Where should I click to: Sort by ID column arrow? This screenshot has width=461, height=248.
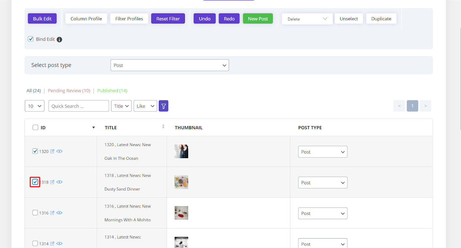[94, 127]
